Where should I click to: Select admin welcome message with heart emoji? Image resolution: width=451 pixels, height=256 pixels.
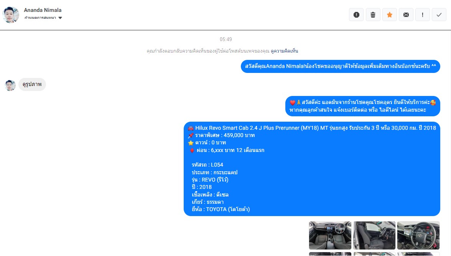(363, 106)
